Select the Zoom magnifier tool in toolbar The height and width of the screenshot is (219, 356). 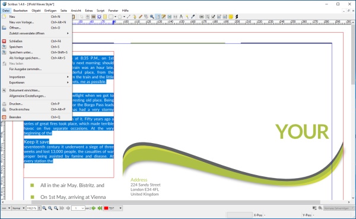click(152, 17)
